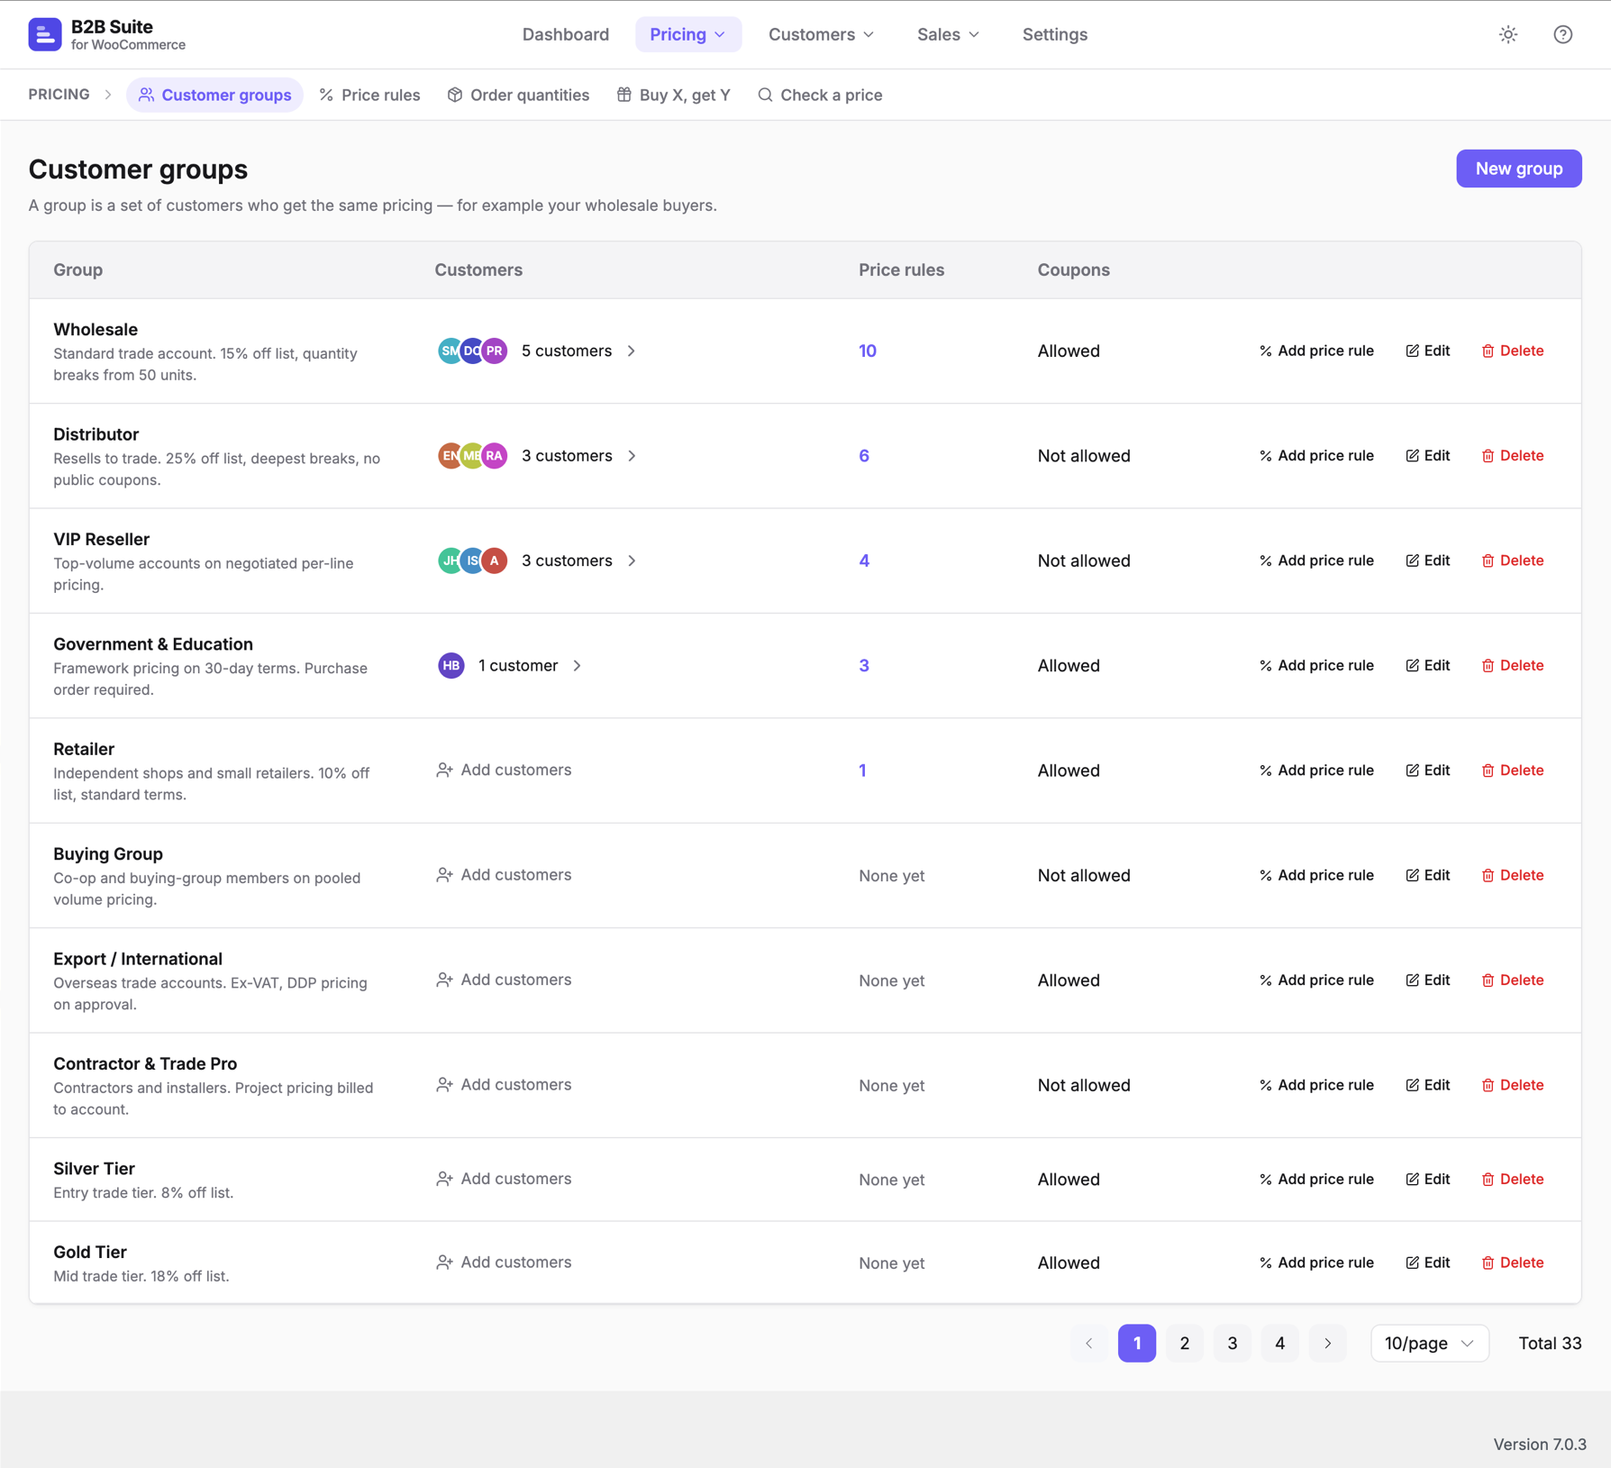This screenshot has width=1611, height=1468.
Task: Go to pagination page 4
Action: click(x=1279, y=1343)
